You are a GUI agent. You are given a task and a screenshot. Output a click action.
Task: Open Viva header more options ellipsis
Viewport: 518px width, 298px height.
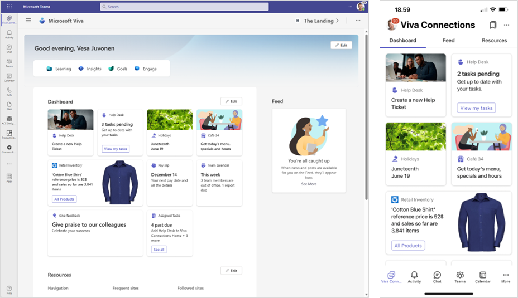[358, 21]
